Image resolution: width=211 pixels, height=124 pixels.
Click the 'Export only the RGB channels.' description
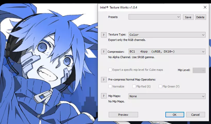(x=127, y=40)
